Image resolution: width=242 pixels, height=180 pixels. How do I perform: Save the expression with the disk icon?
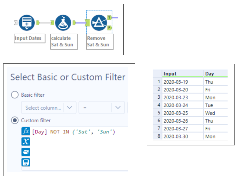click(x=26, y=162)
